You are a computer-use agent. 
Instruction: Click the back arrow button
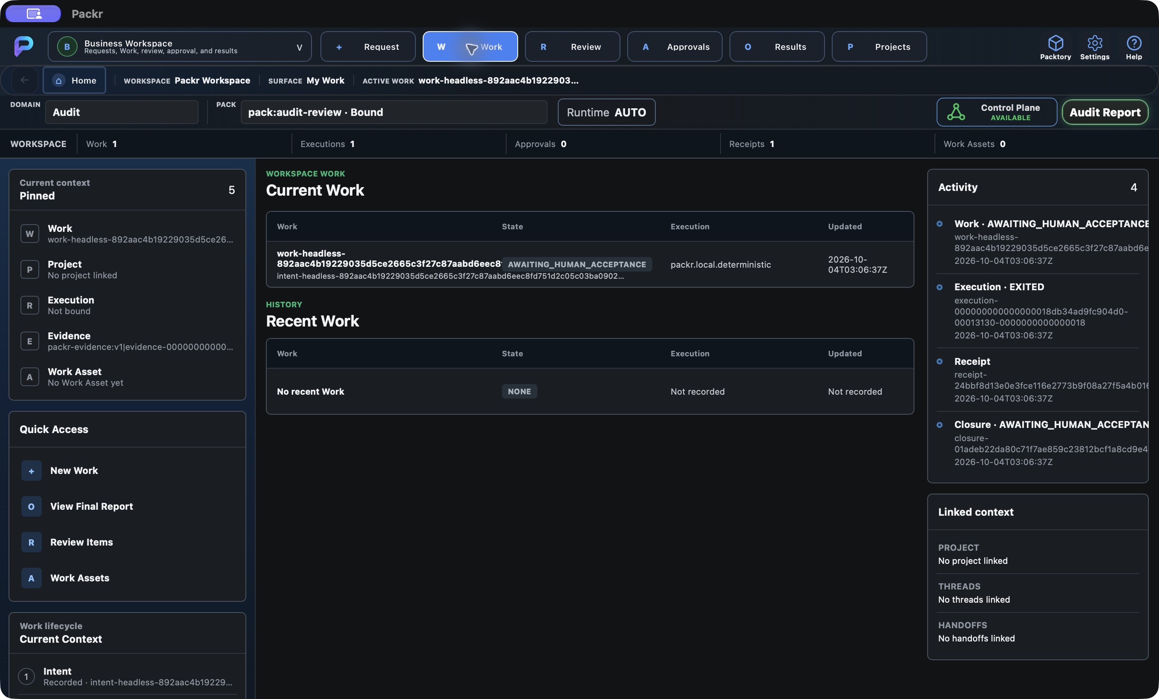24,81
